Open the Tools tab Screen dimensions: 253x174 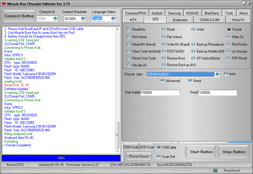pyautogui.click(x=229, y=13)
